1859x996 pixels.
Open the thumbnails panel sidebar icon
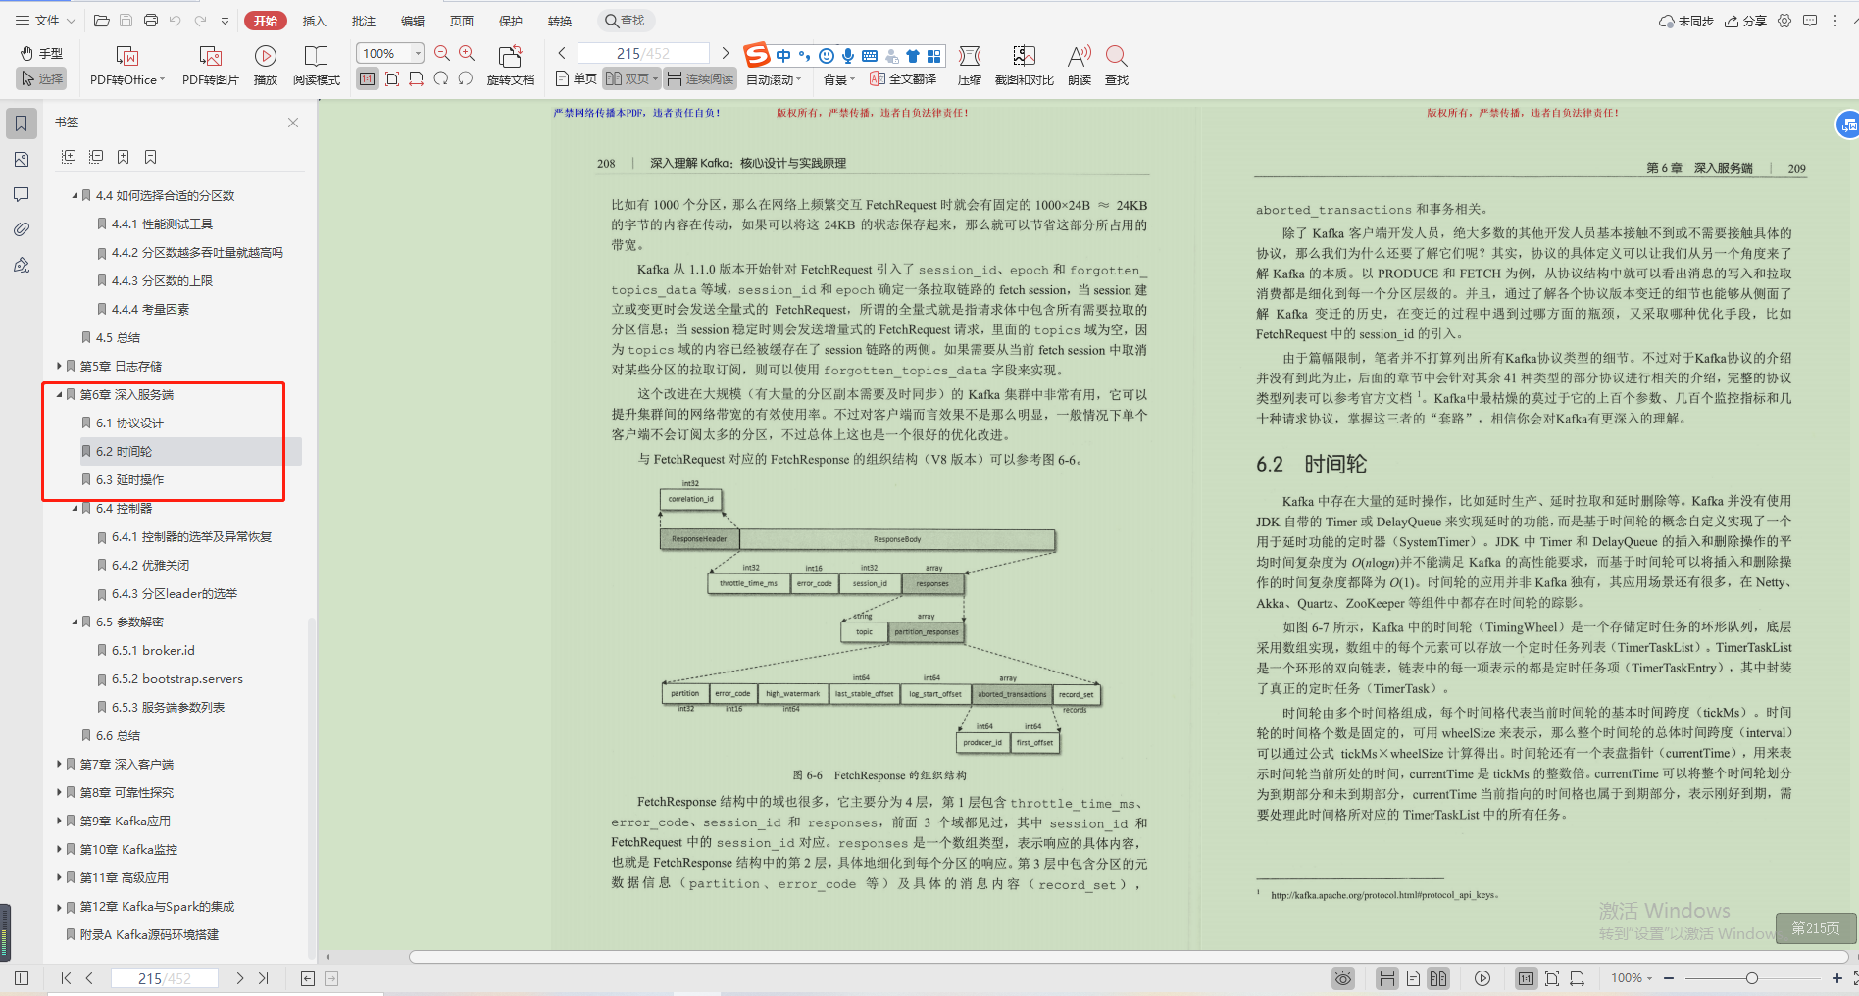pyautogui.click(x=21, y=159)
